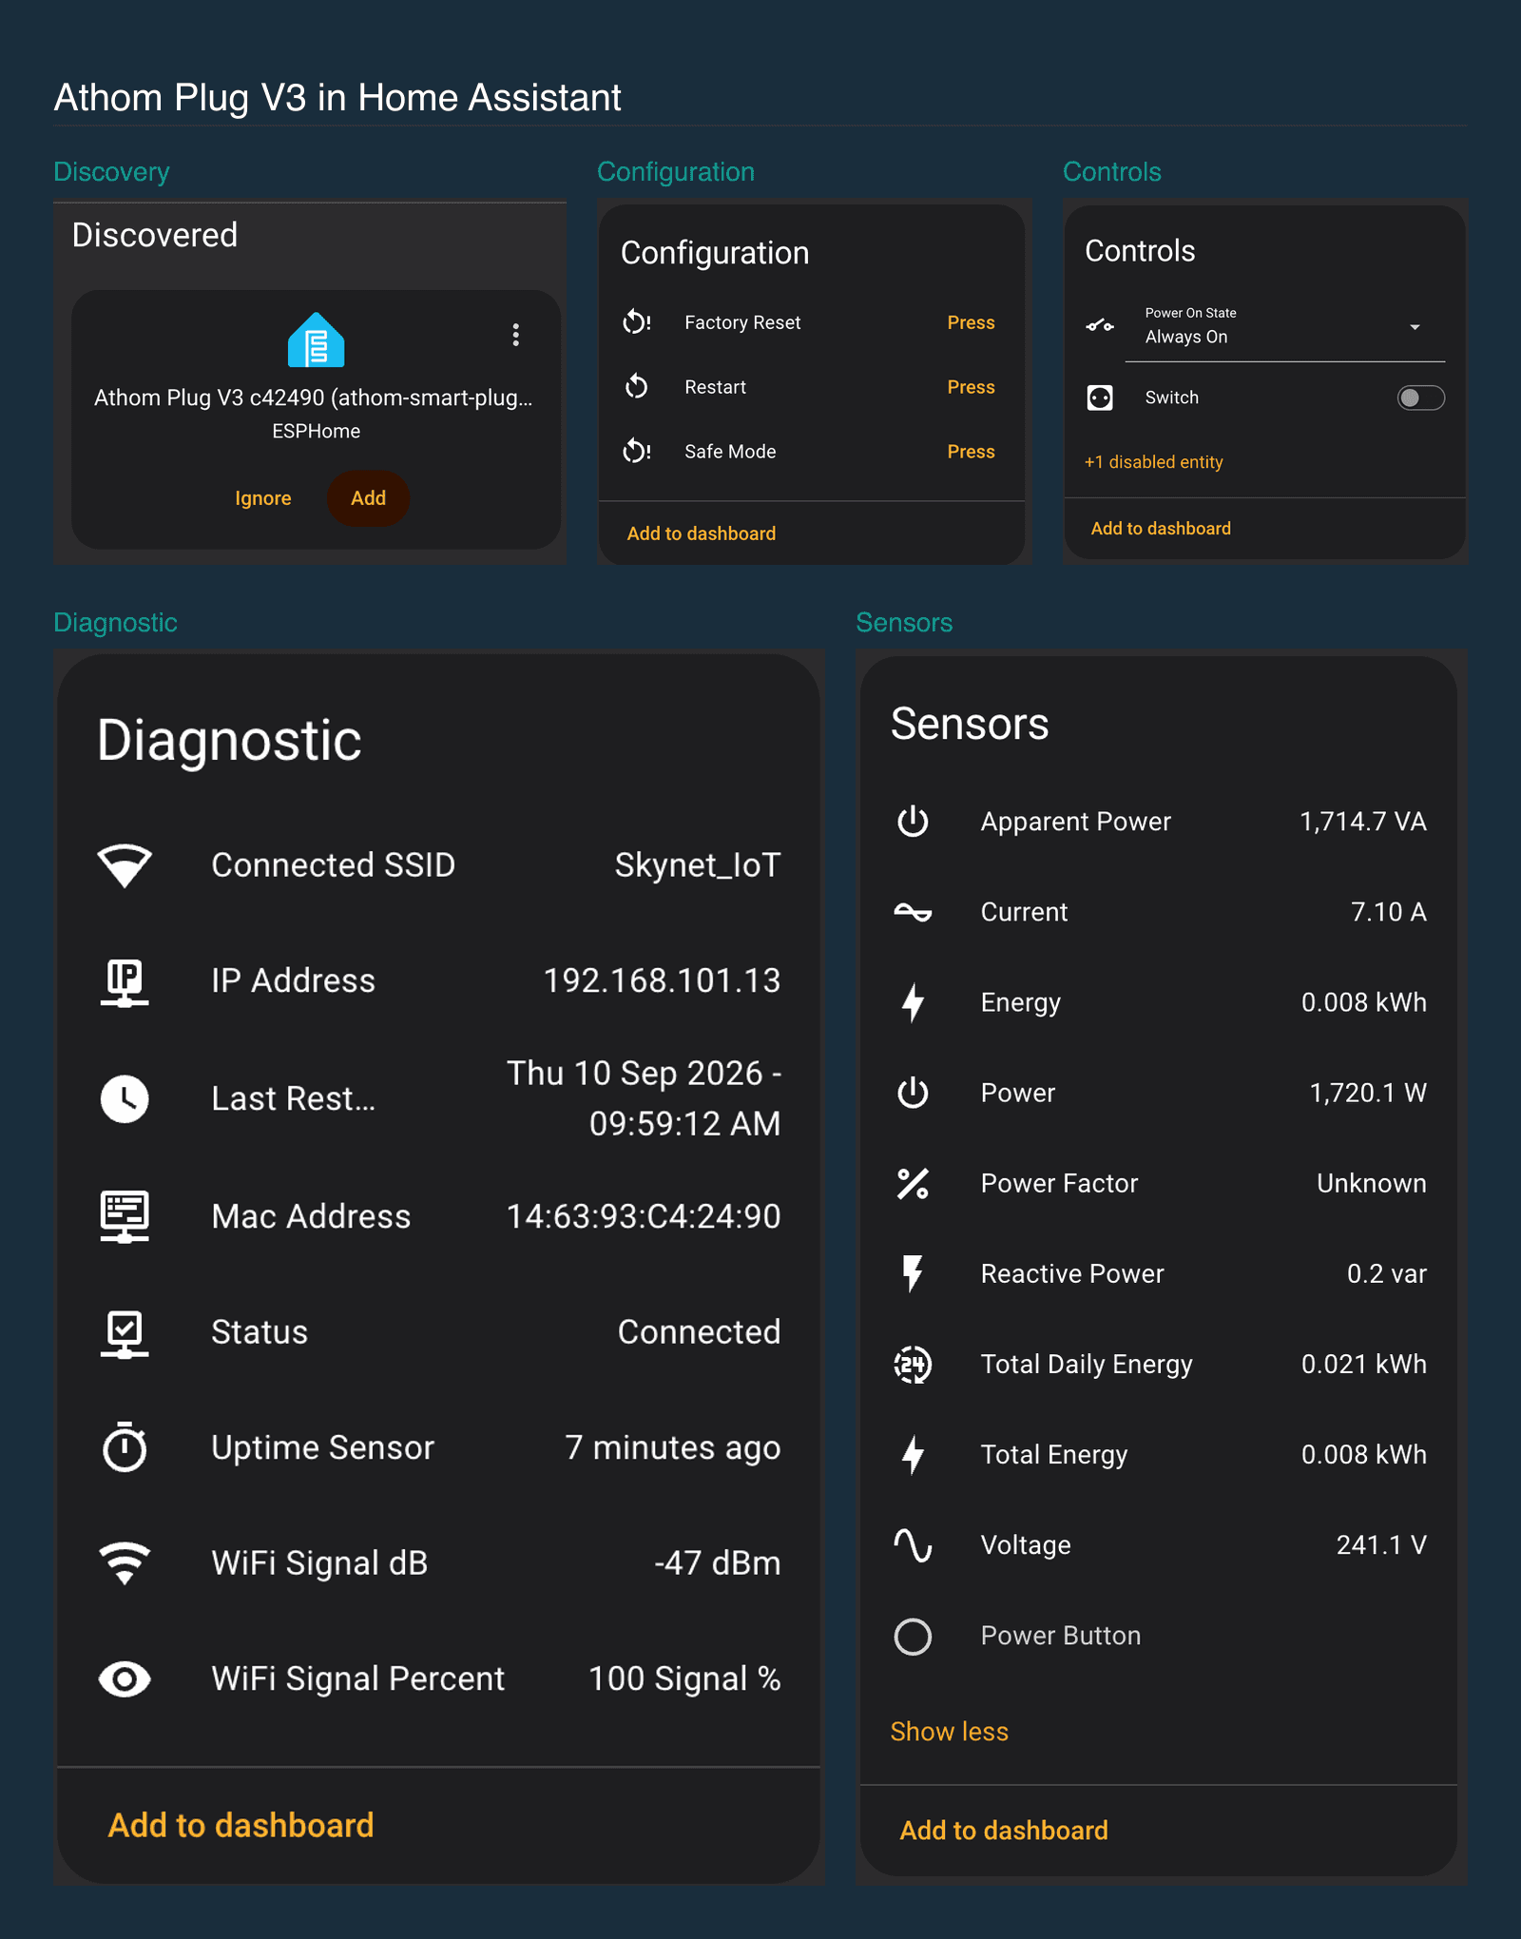Click the WiFi Signal Percent eye icon
The height and width of the screenshot is (1939, 1521).
click(125, 1679)
